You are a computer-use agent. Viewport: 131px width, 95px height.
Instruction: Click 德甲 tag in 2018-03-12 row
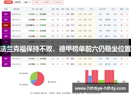click(6, 14)
